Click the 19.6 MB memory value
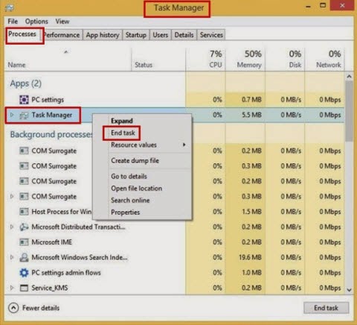 [250, 257]
